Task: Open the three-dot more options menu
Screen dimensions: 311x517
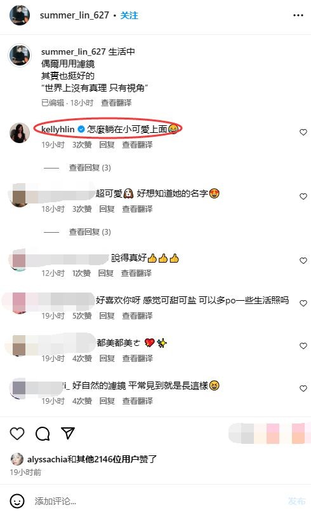Action: point(298,15)
